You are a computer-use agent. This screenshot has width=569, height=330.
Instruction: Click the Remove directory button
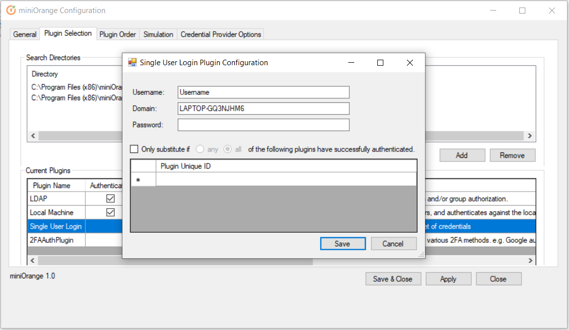click(512, 155)
